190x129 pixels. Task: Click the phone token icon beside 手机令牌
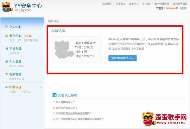pyautogui.click(x=7, y=48)
